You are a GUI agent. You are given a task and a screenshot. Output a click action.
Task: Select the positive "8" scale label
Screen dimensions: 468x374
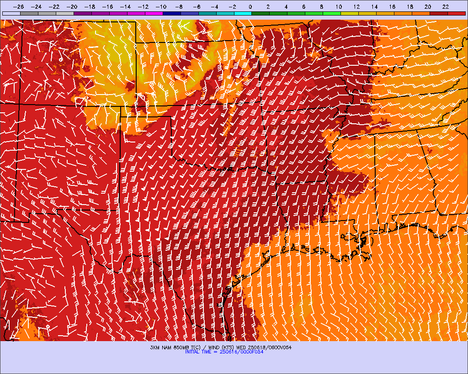coord(321,6)
